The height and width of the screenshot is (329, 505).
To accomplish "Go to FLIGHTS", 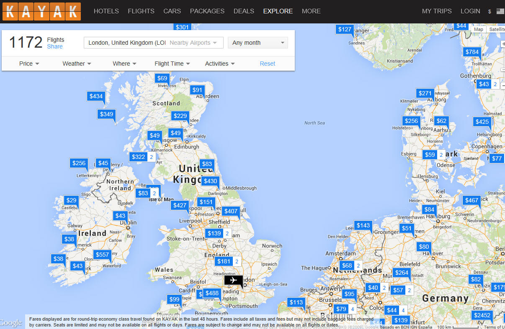I will coord(141,11).
